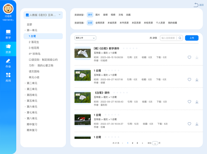Open the 作业 section in sidebar
Image resolution: width=207 pixels, height=154 pixels.
point(8,63)
